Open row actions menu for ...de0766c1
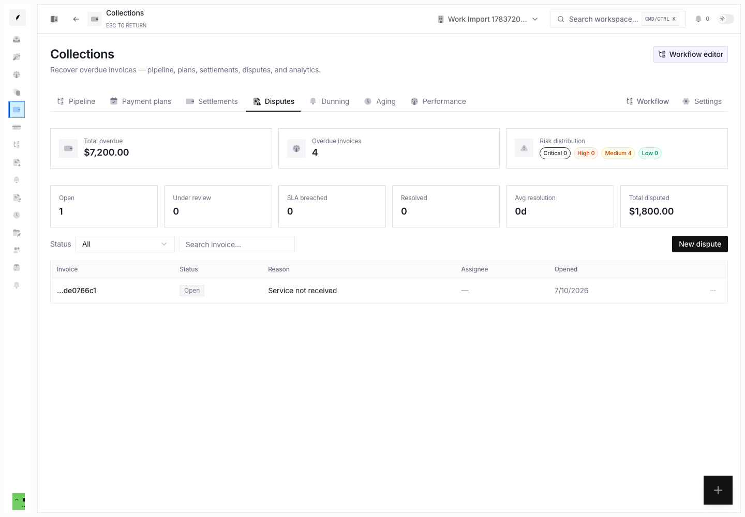Viewport: 745px width, 517px height. (713, 291)
